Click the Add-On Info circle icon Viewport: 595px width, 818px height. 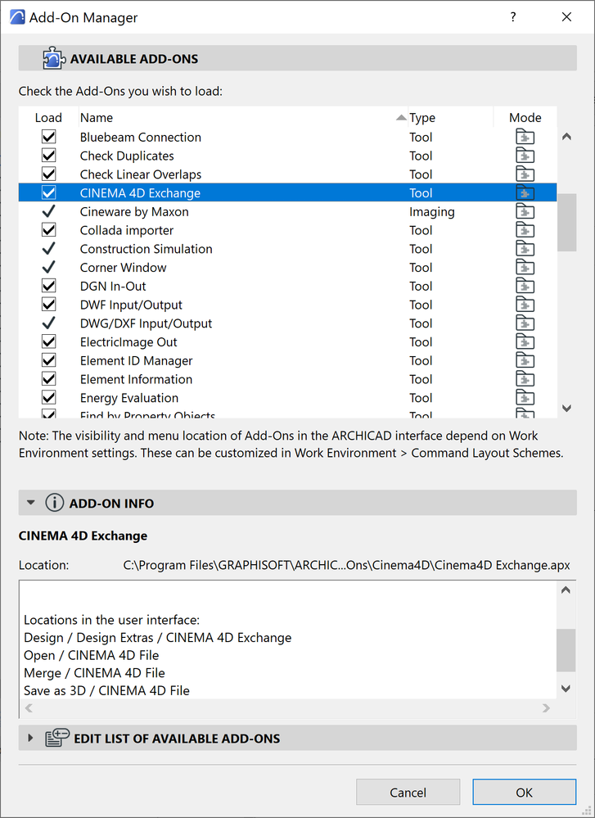coord(55,503)
